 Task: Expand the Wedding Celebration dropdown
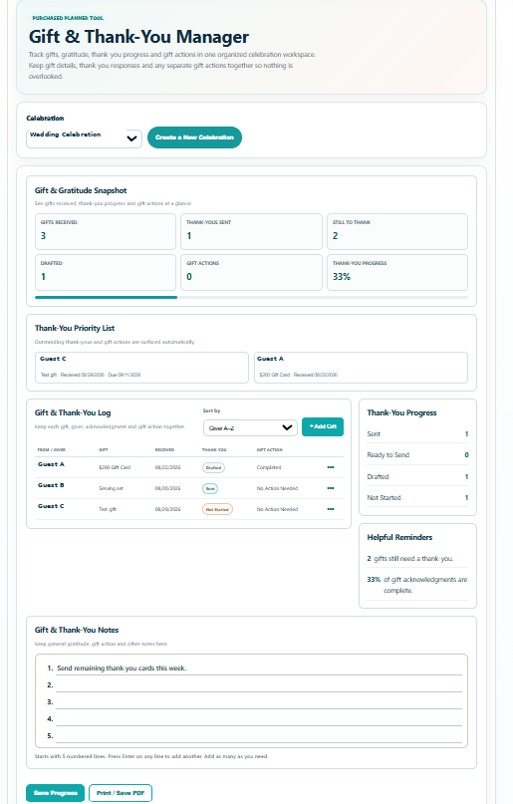84,138
